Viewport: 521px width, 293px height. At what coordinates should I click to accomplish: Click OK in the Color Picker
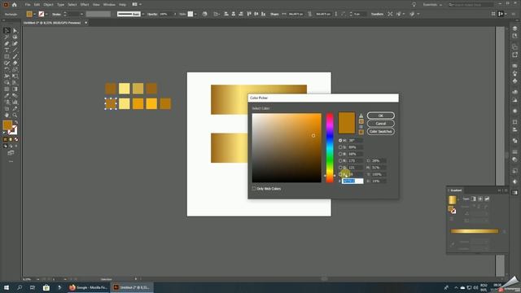(x=381, y=116)
